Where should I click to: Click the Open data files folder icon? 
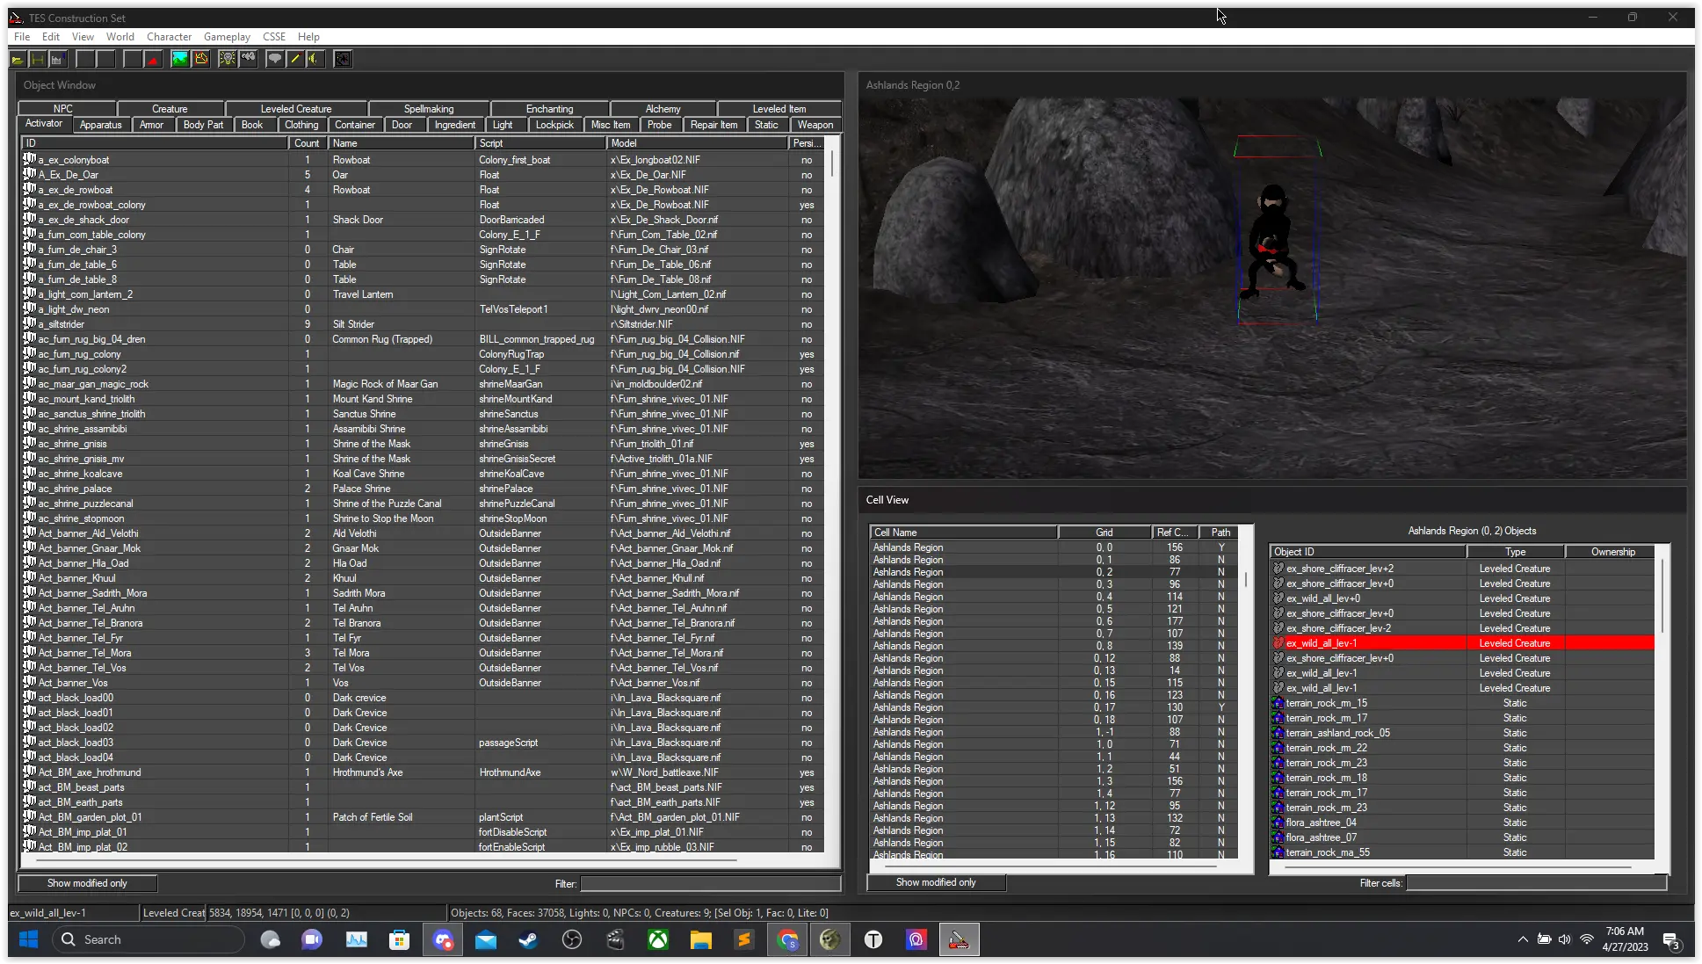[x=18, y=59]
